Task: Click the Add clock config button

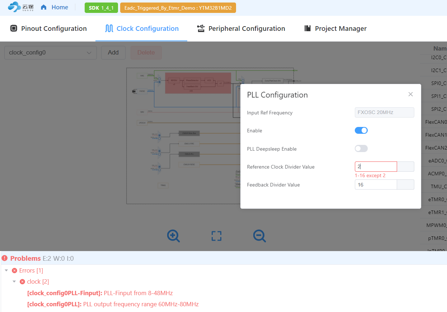Action: pyautogui.click(x=113, y=53)
